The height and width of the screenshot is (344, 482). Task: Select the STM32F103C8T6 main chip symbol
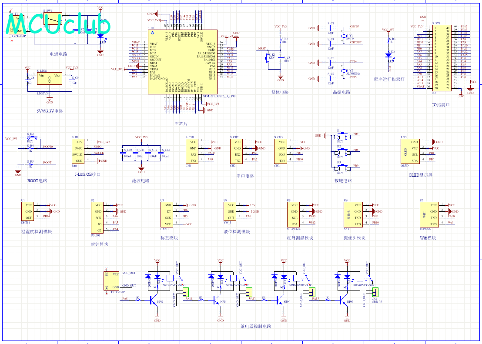(183, 62)
